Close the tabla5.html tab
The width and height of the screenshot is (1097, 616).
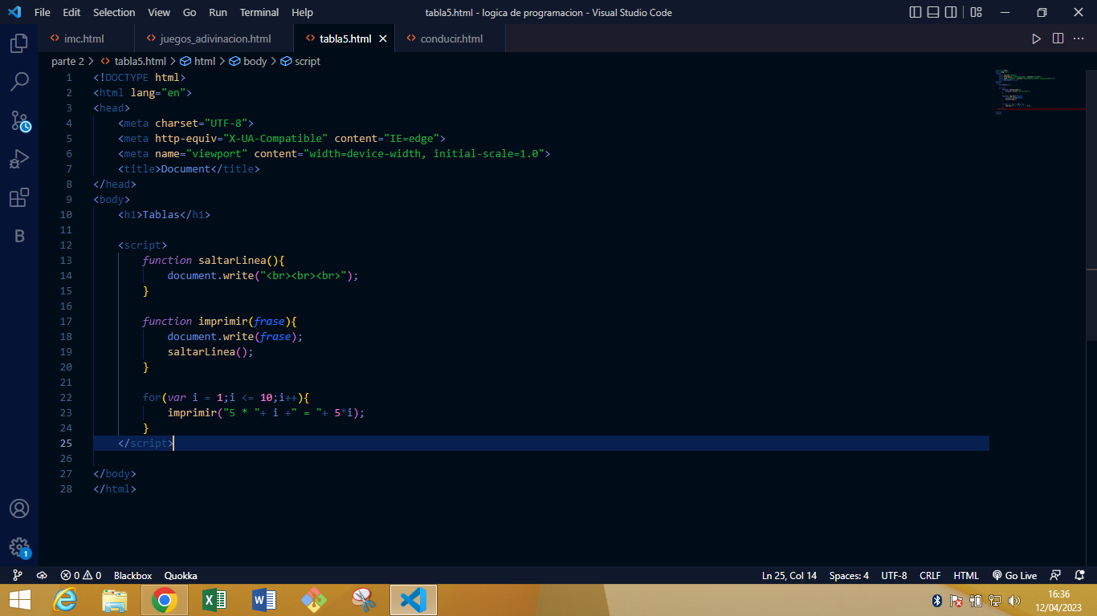(383, 38)
